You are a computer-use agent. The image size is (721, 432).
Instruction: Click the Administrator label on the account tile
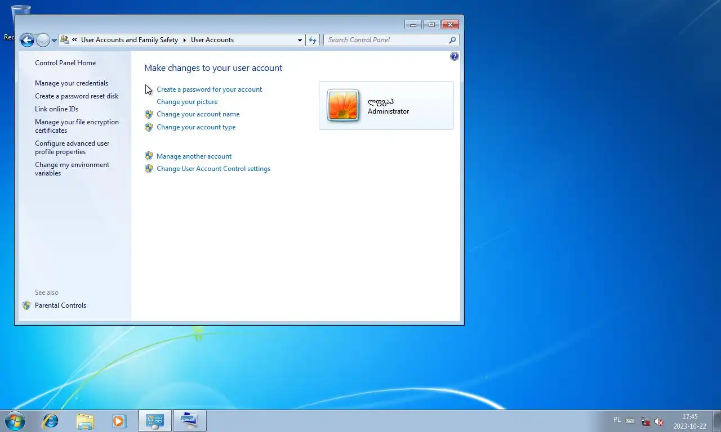(388, 111)
